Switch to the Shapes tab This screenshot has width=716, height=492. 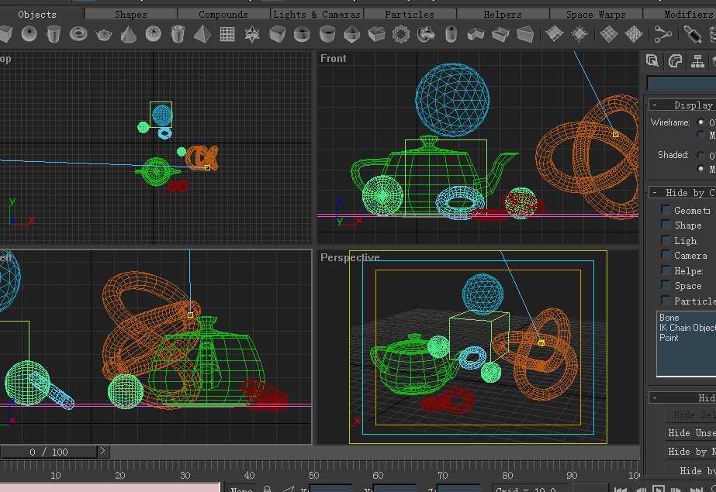[130, 14]
